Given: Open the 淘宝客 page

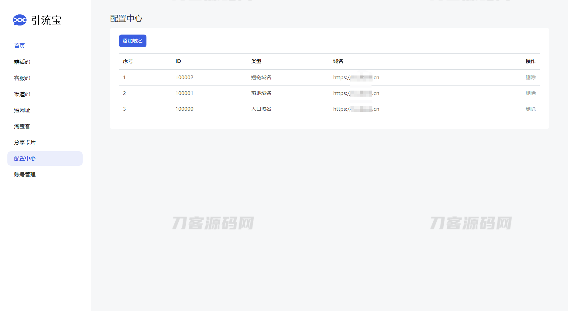Looking at the screenshot, I should [x=22, y=126].
